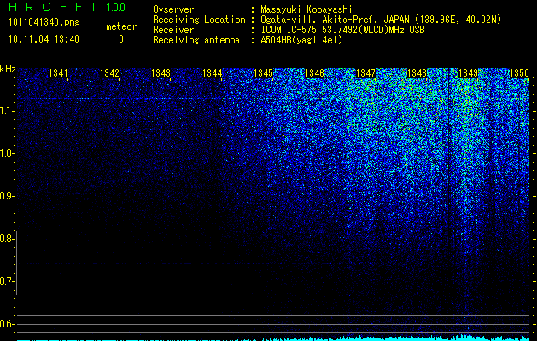Click the 1341 time marker

coord(58,73)
